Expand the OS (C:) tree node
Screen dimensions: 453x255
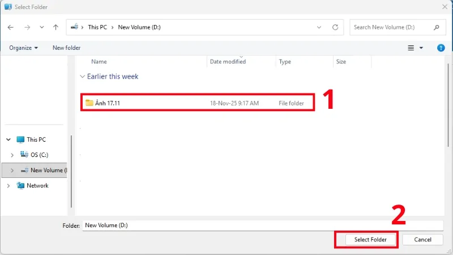click(12, 155)
